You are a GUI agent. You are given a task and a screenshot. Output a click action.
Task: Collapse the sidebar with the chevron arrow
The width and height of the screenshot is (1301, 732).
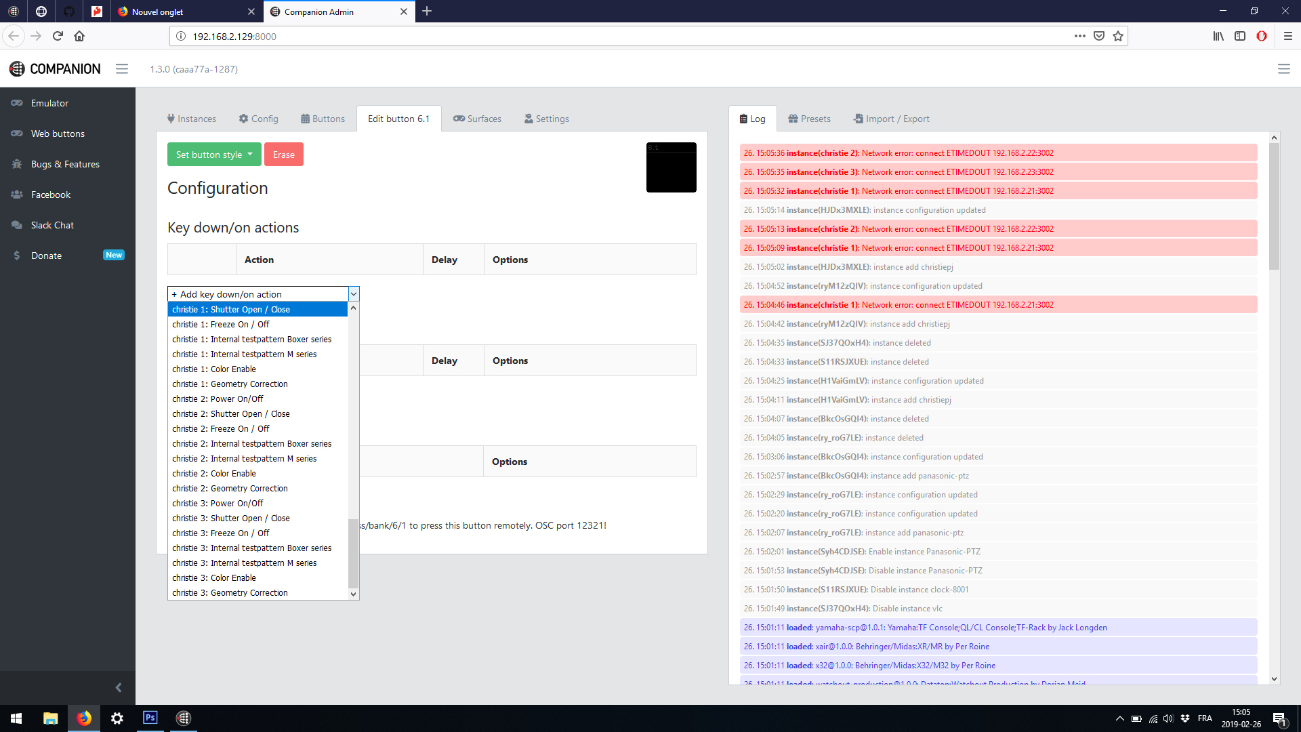(119, 687)
